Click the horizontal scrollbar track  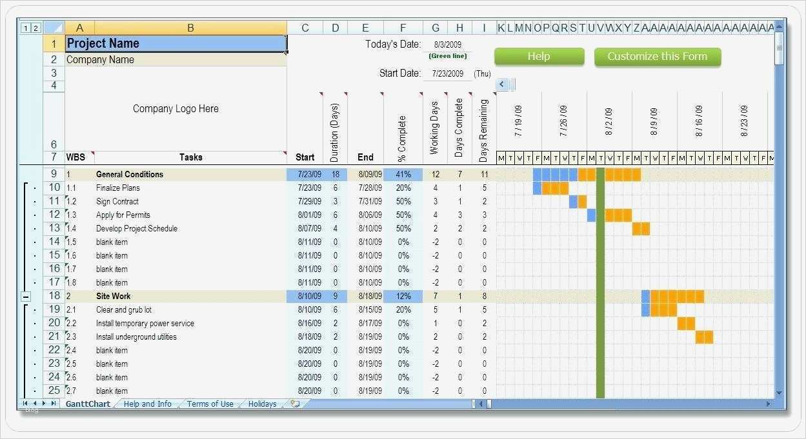pos(625,404)
